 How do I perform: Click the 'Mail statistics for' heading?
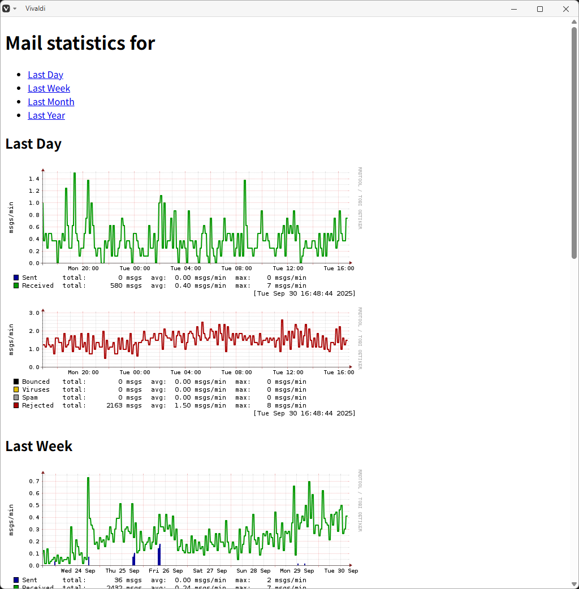(x=80, y=43)
